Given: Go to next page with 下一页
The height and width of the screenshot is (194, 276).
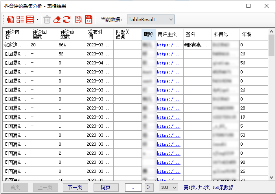Looking at the screenshot, I should click(75, 187).
